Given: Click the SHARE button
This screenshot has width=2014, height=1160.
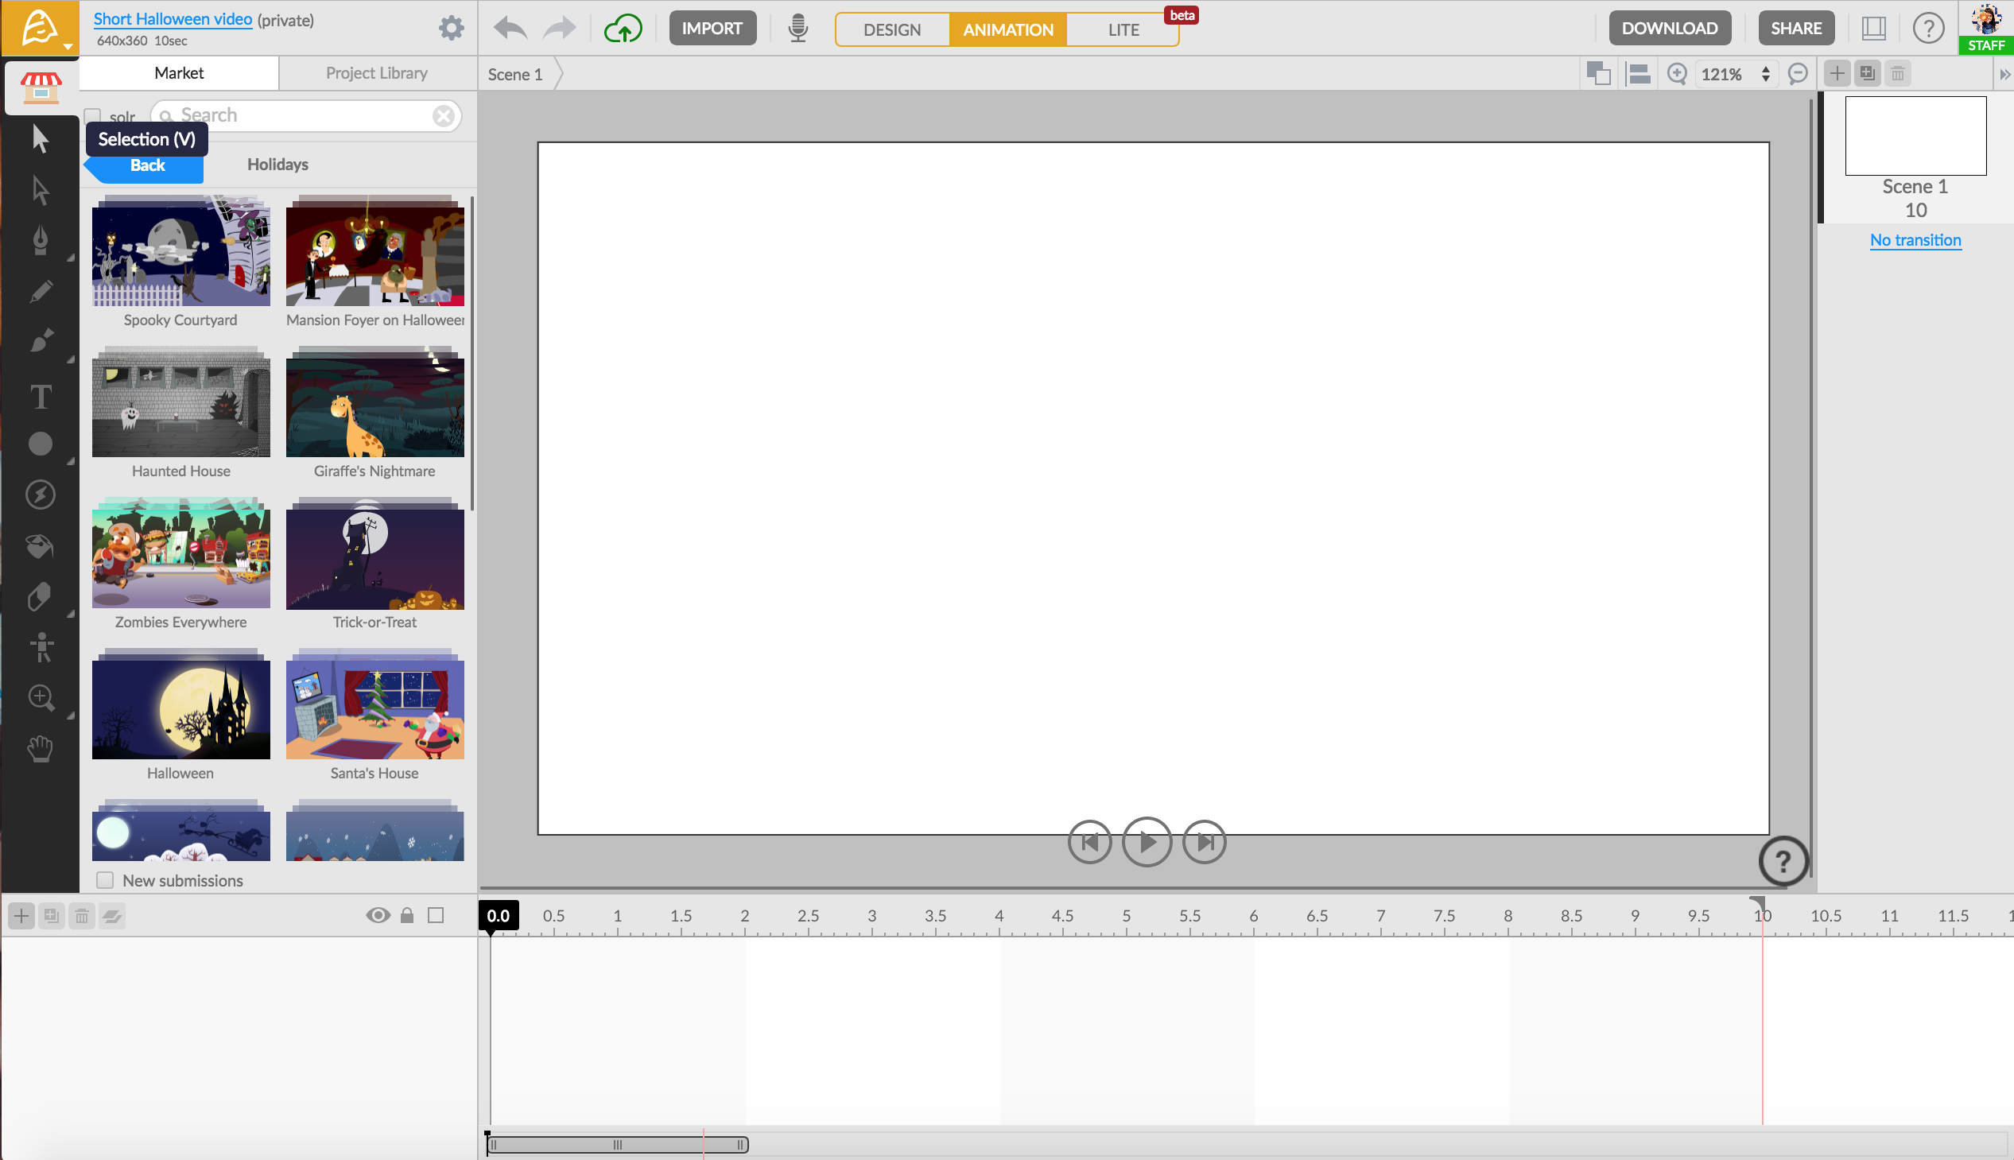Looking at the screenshot, I should [1795, 28].
